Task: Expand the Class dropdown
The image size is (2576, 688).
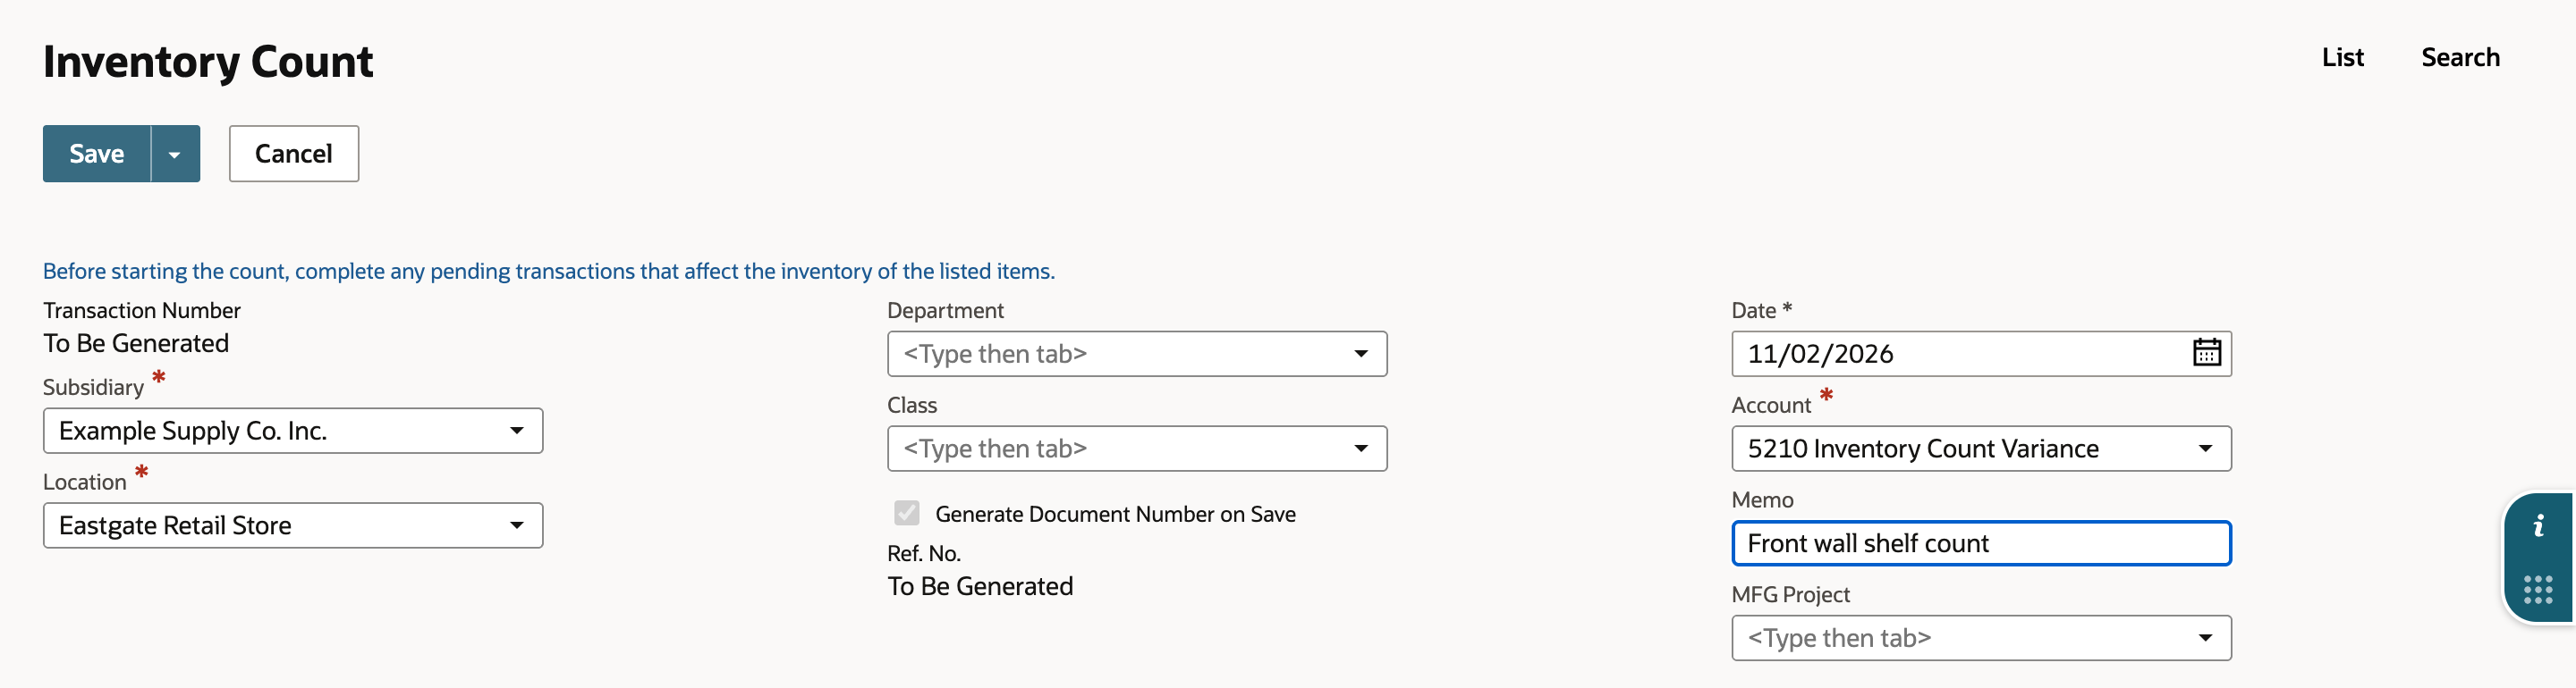Action: pyautogui.click(x=1137, y=449)
